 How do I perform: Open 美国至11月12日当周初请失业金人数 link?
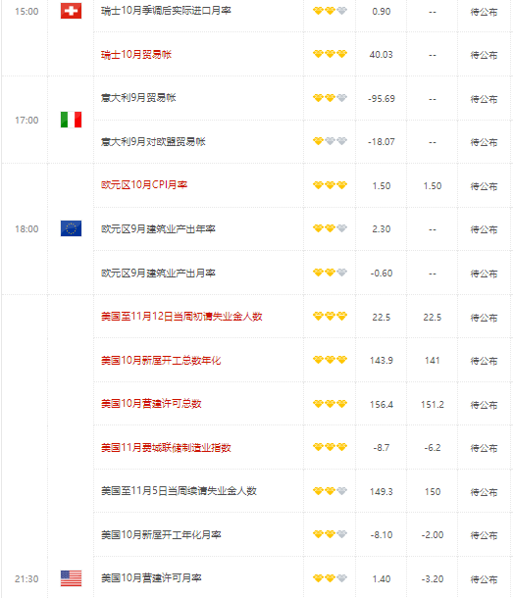click(181, 317)
